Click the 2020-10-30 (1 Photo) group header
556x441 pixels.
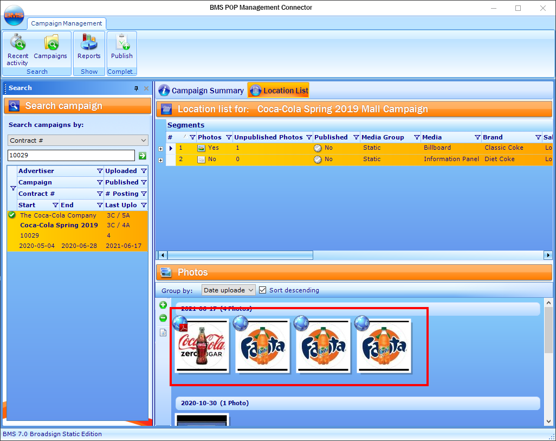click(358, 403)
